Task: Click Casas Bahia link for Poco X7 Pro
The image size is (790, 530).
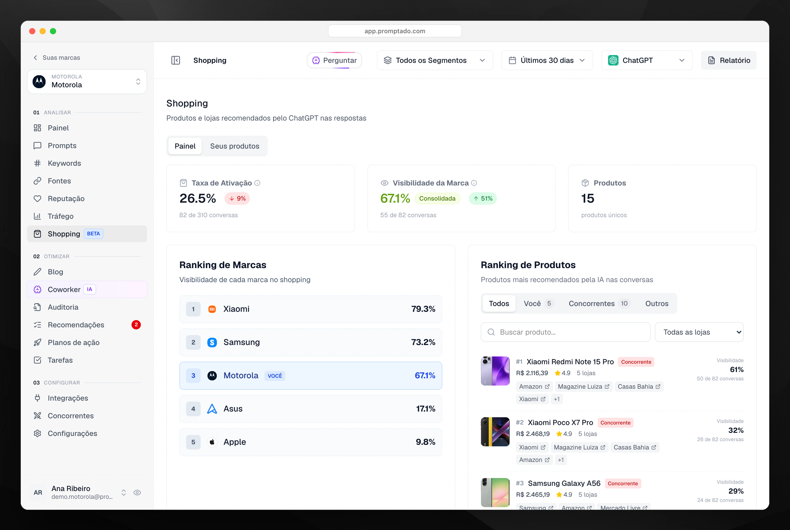Action: click(635, 447)
